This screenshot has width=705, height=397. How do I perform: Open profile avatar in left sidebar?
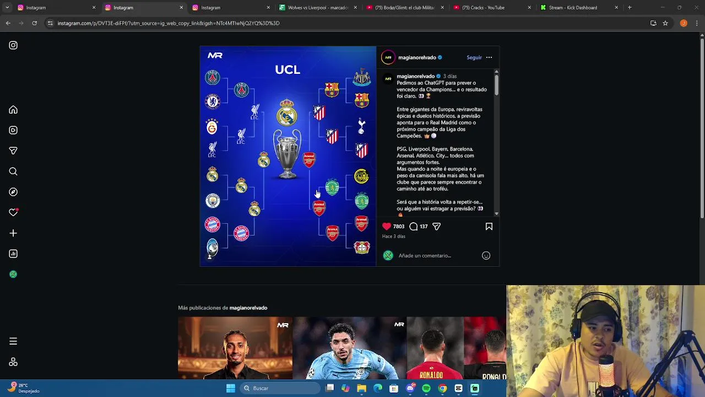[x=13, y=274]
